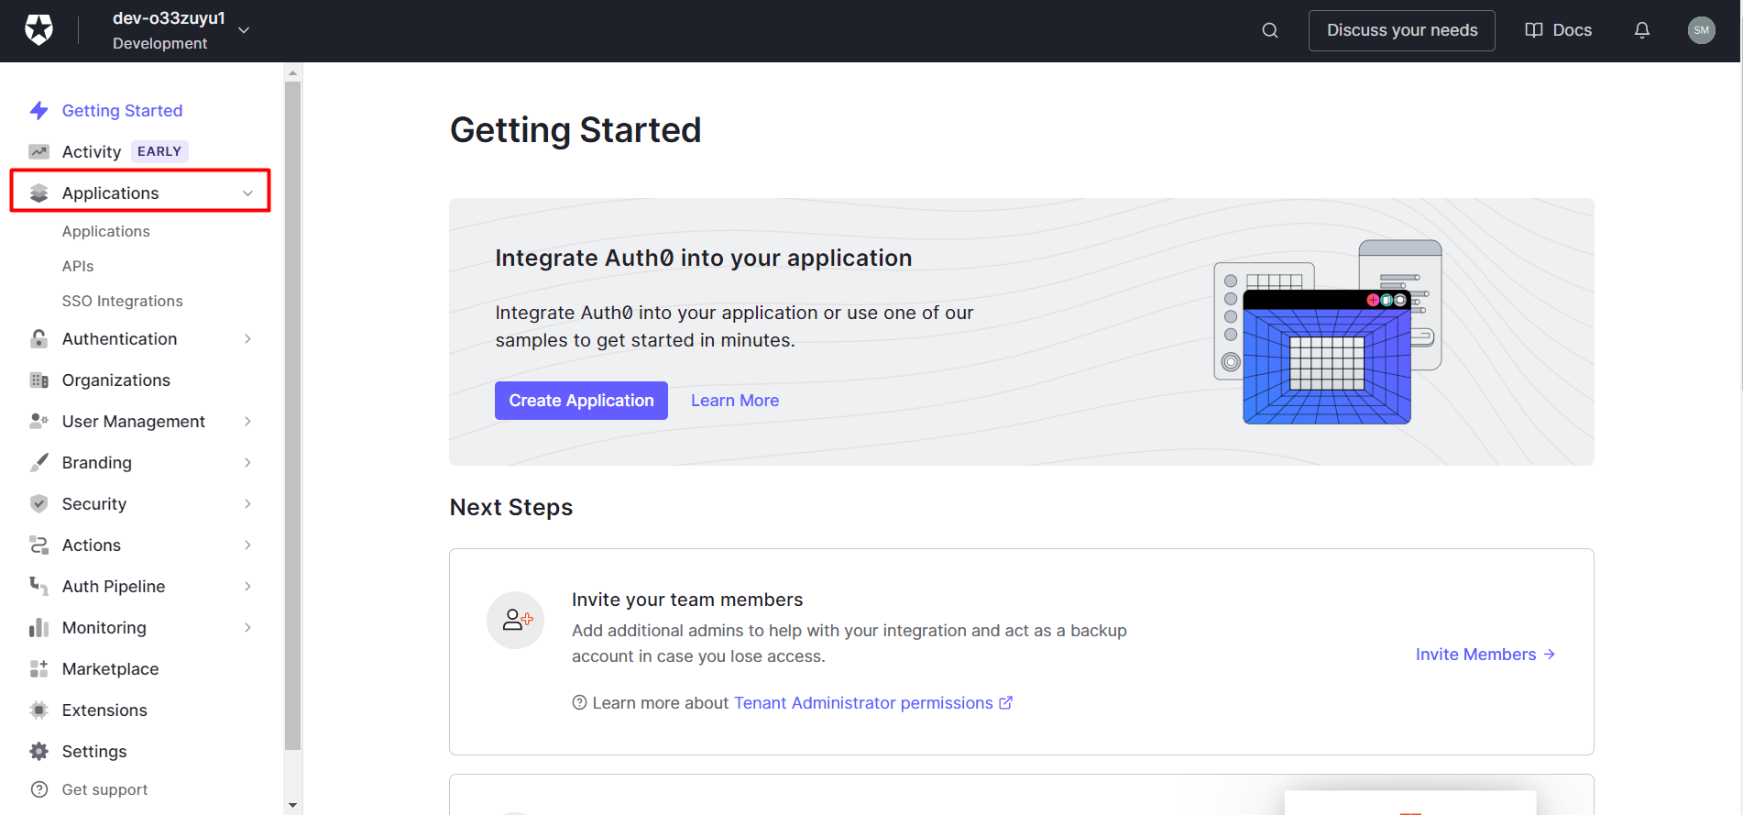
Task: Follow the Invite Members link
Action: coord(1484,655)
